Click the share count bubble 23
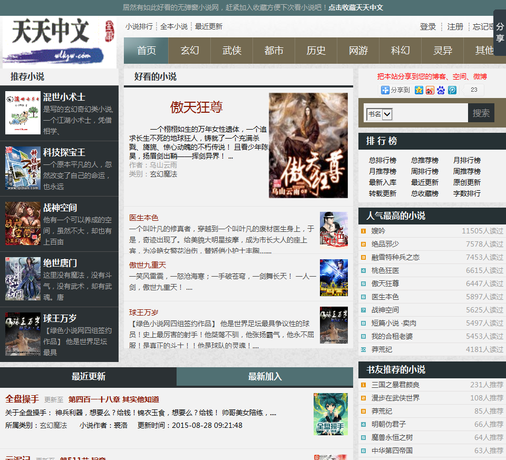 tap(474, 90)
